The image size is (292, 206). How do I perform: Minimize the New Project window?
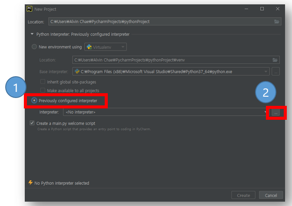click(x=246, y=9)
